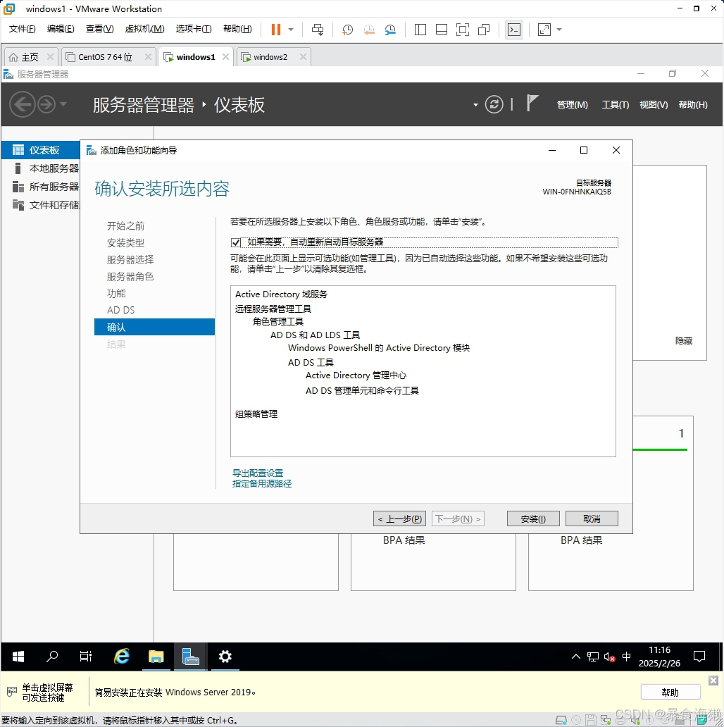
Task: Open the VMware snapshot manager
Action: 390,30
